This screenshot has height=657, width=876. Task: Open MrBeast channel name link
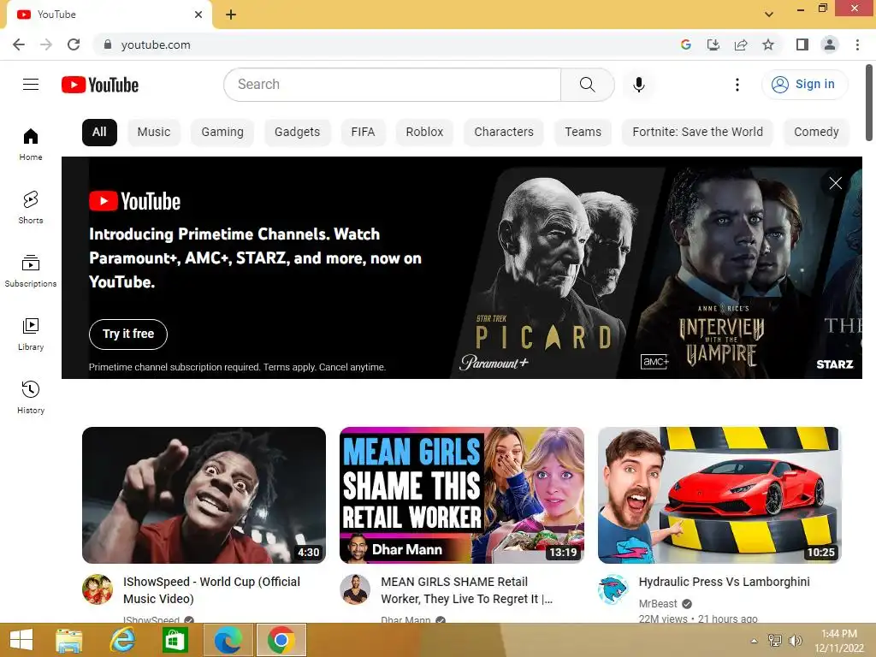[x=658, y=604]
